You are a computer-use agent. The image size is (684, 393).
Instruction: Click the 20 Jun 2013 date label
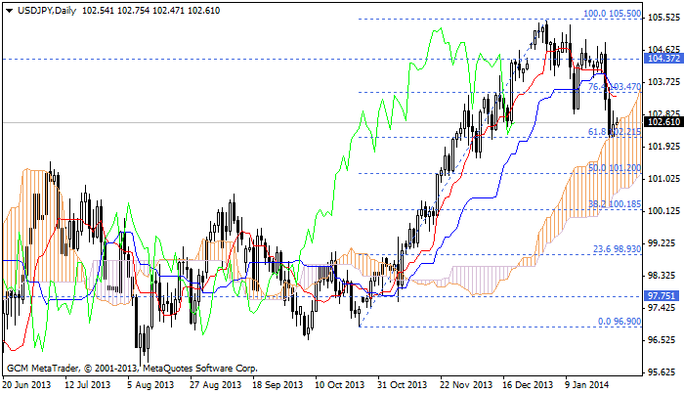[26, 385]
